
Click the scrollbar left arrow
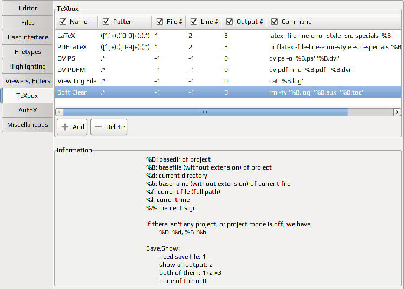(60, 112)
